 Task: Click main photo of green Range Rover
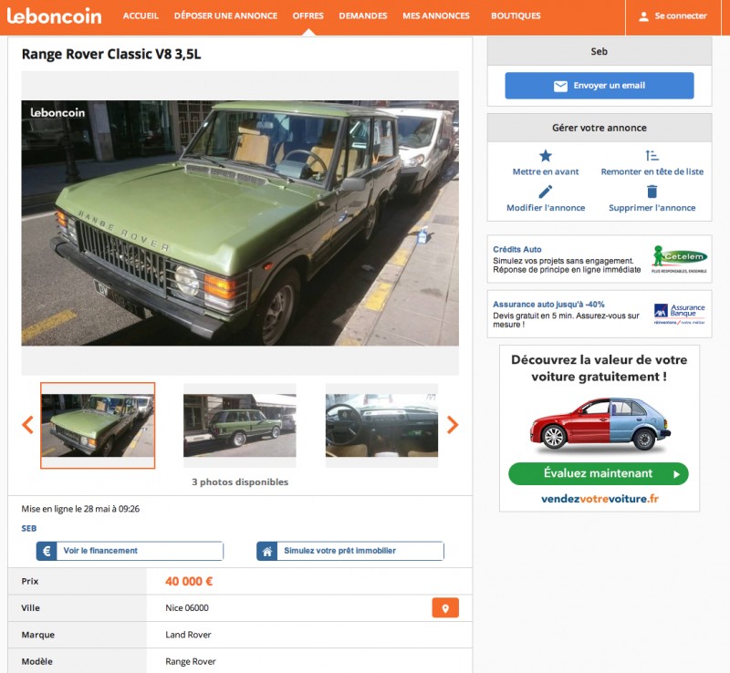(x=240, y=223)
